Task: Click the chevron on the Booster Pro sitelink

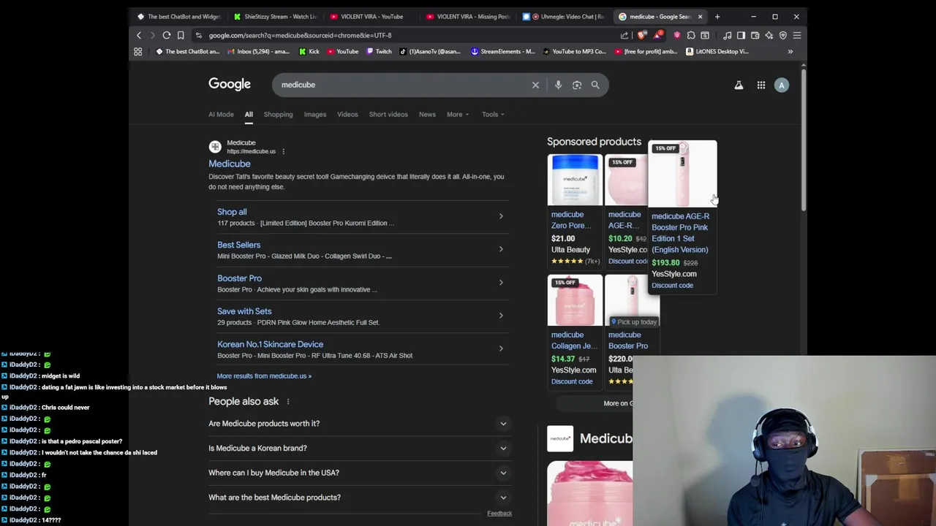Action: pyautogui.click(x=501, y=282)
